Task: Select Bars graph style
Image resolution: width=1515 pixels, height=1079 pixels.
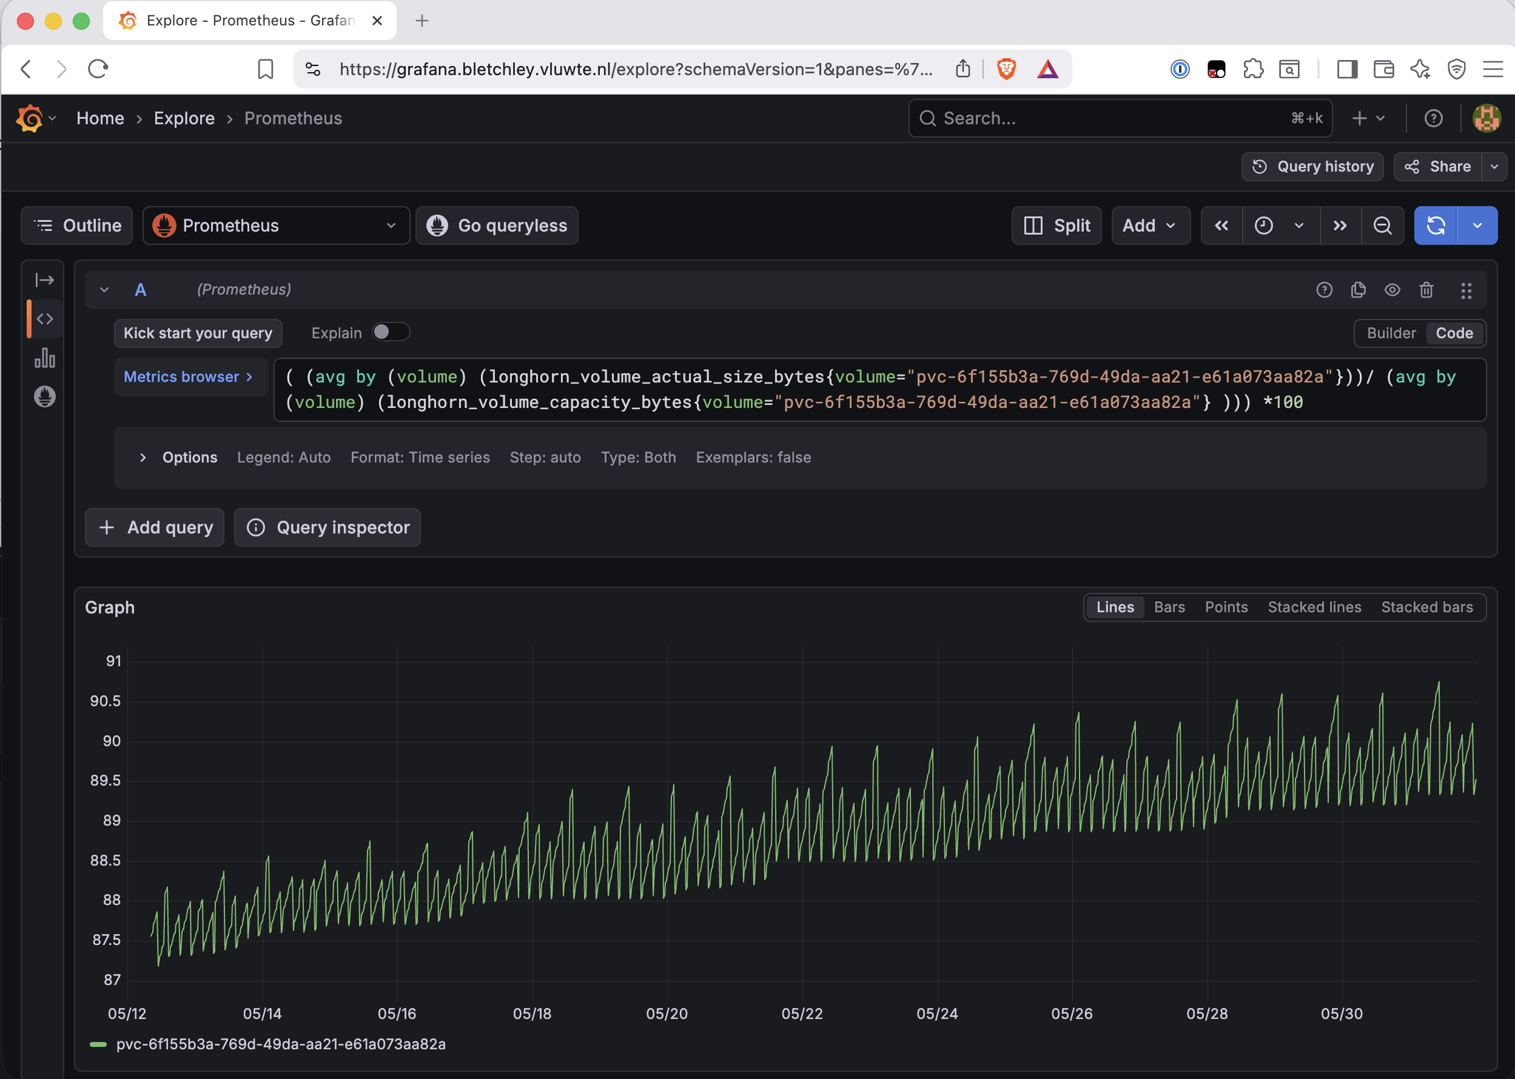Action: tap(1169, 607)
